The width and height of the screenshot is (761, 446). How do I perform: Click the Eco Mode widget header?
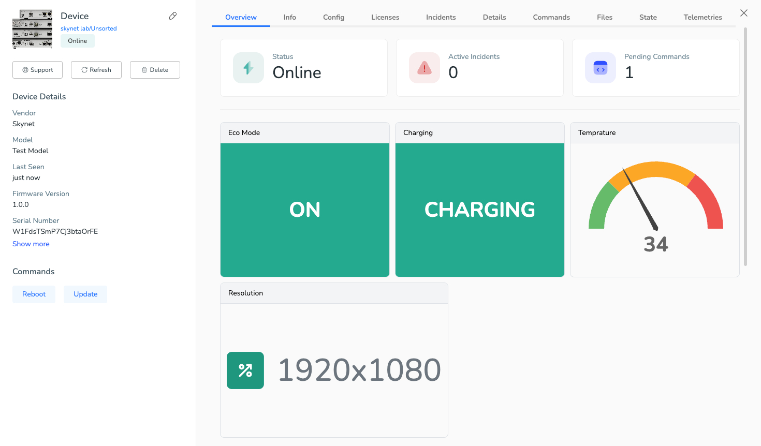pos(305,133)
